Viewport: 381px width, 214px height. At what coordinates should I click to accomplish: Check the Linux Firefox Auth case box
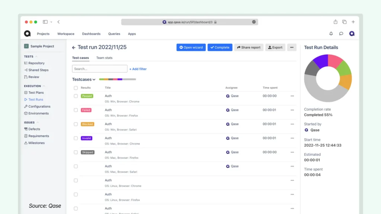click(x=76, y=195)
